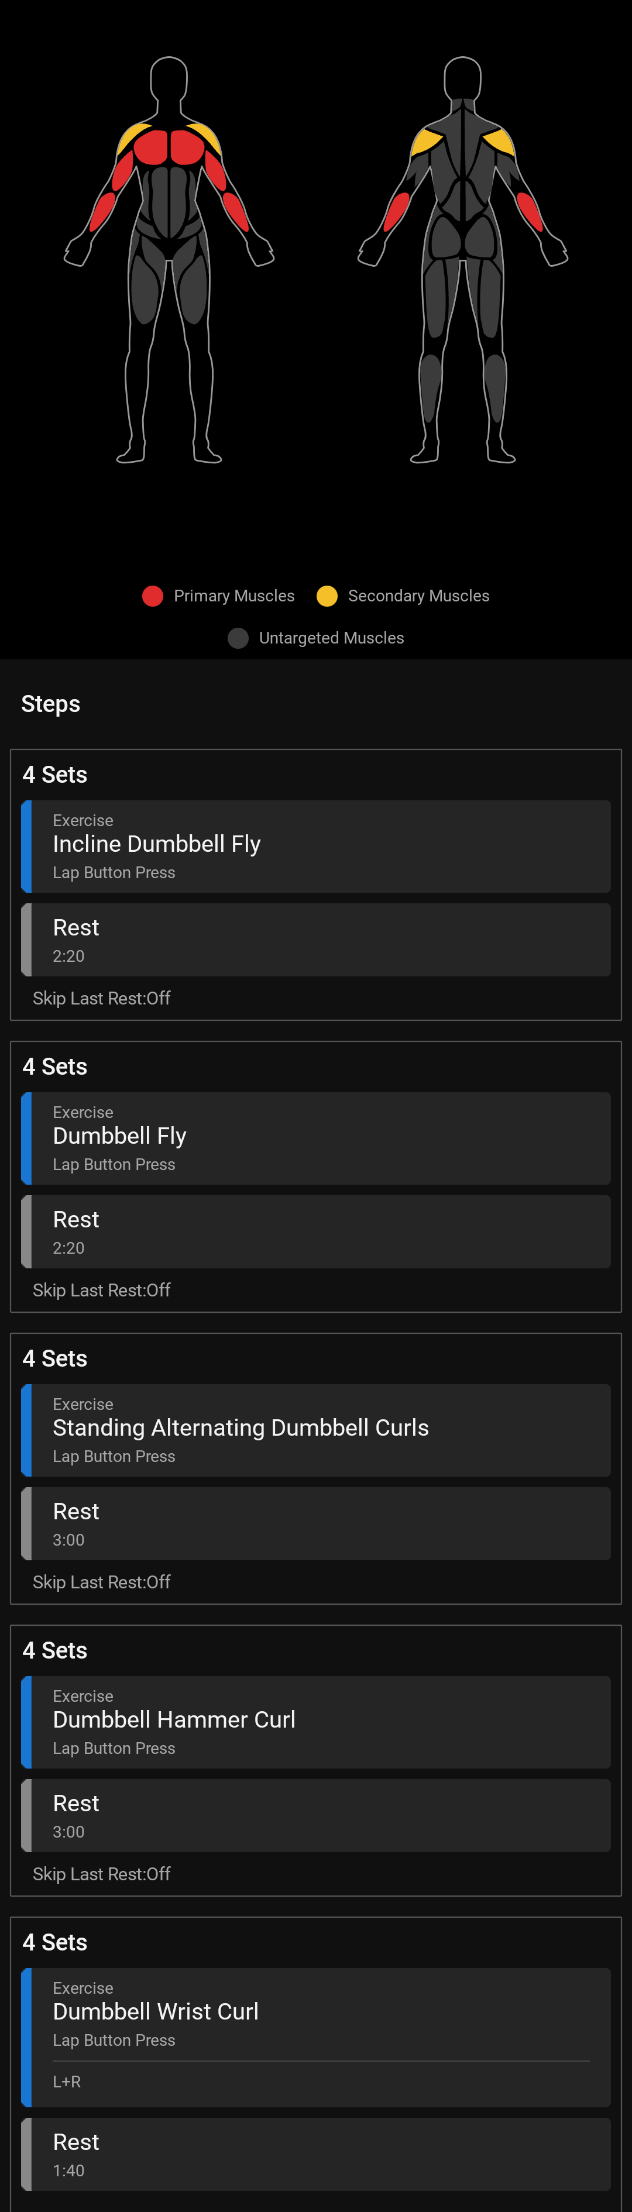The image size is (632, 2212).
Task: Open the Incline Dumbbell Fly exercise step
Action: click(316, 846)
